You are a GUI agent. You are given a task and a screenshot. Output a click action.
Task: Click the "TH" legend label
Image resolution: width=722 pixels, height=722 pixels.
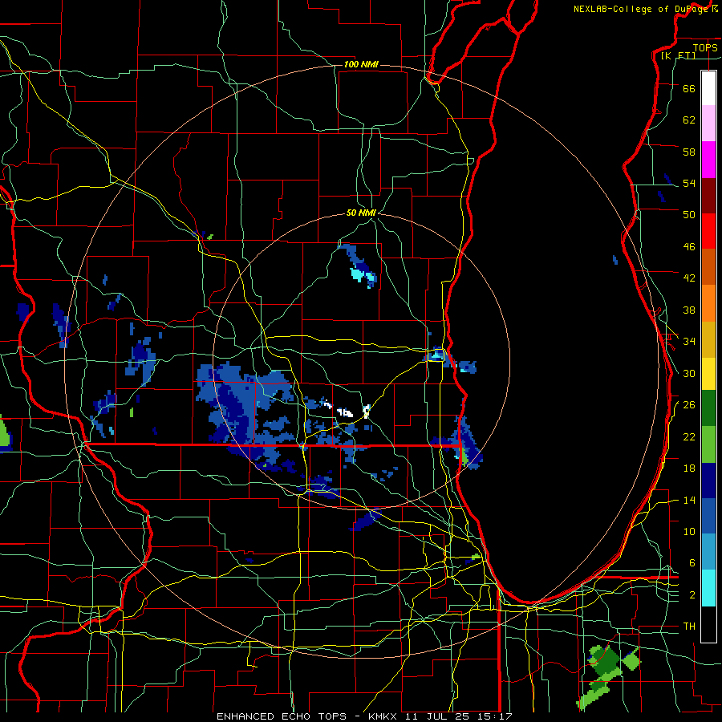[x=689, y=627]
